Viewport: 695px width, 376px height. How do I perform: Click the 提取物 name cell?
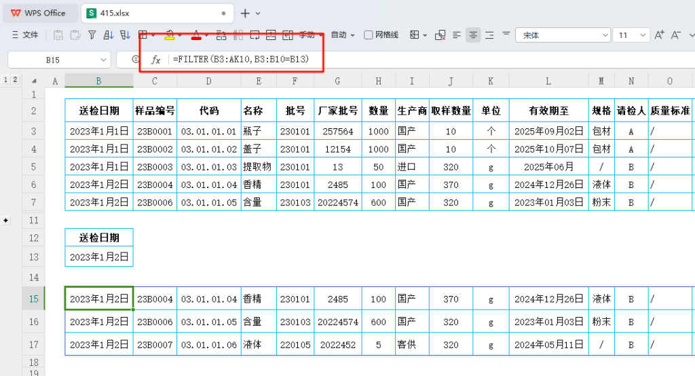tap(259, 167)
